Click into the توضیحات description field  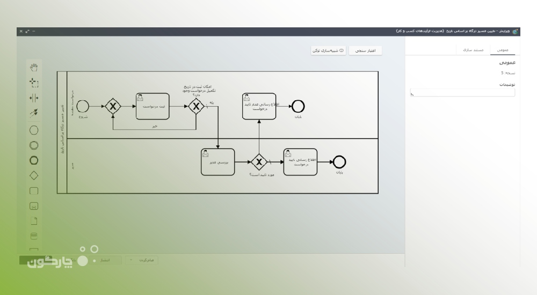462,93
